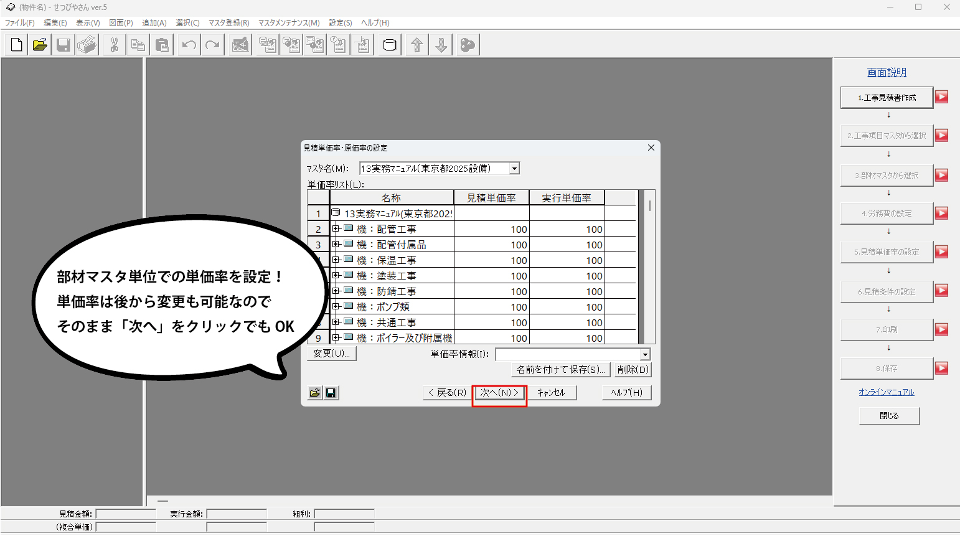Click the copy icon in the toolbar

138,45
